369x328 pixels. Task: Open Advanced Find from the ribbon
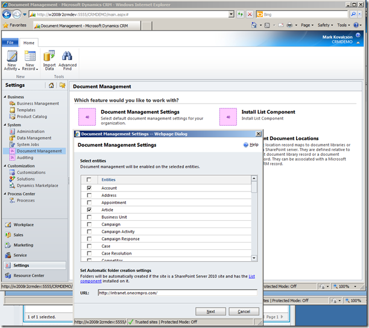[x=67, y=58]
